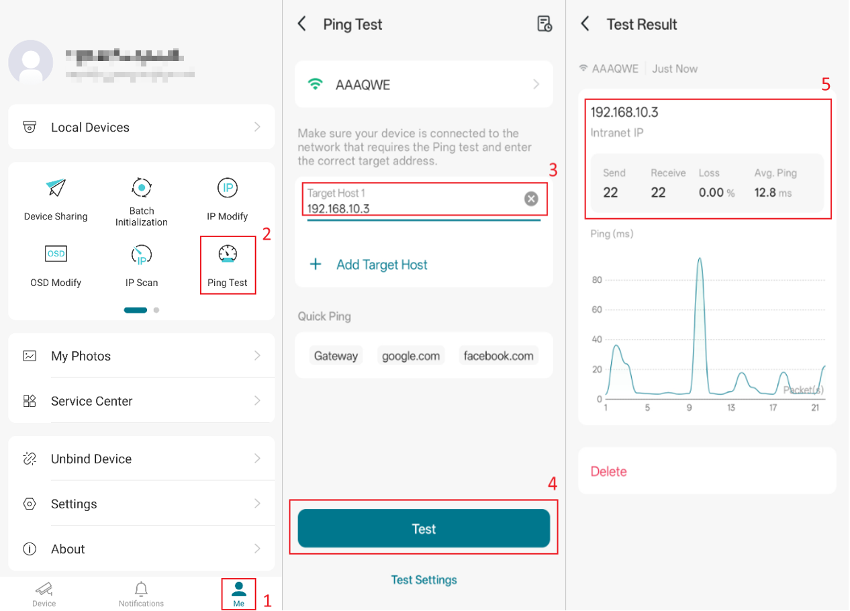Viewport: 850px width, 611px height.
Task: Click the green Wi-Fi icon beside AAAQWE
Action: (x=315, y=85)
